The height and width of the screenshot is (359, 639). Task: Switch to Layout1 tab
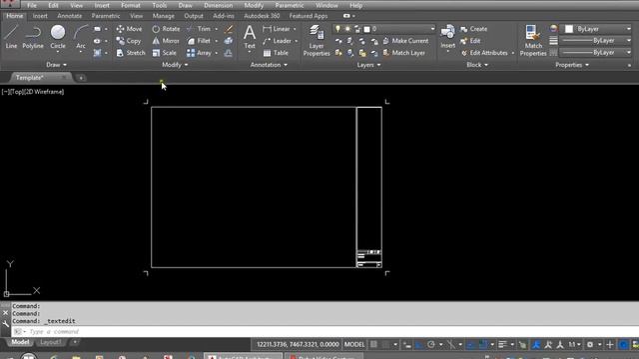[x=50, y=342]
